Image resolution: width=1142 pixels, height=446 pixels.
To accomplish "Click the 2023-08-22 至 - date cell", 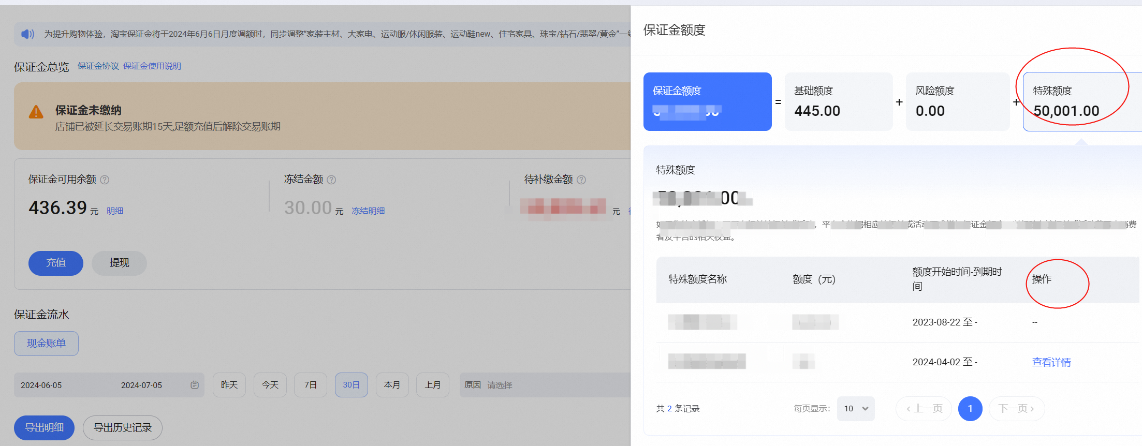I will 945,322.
